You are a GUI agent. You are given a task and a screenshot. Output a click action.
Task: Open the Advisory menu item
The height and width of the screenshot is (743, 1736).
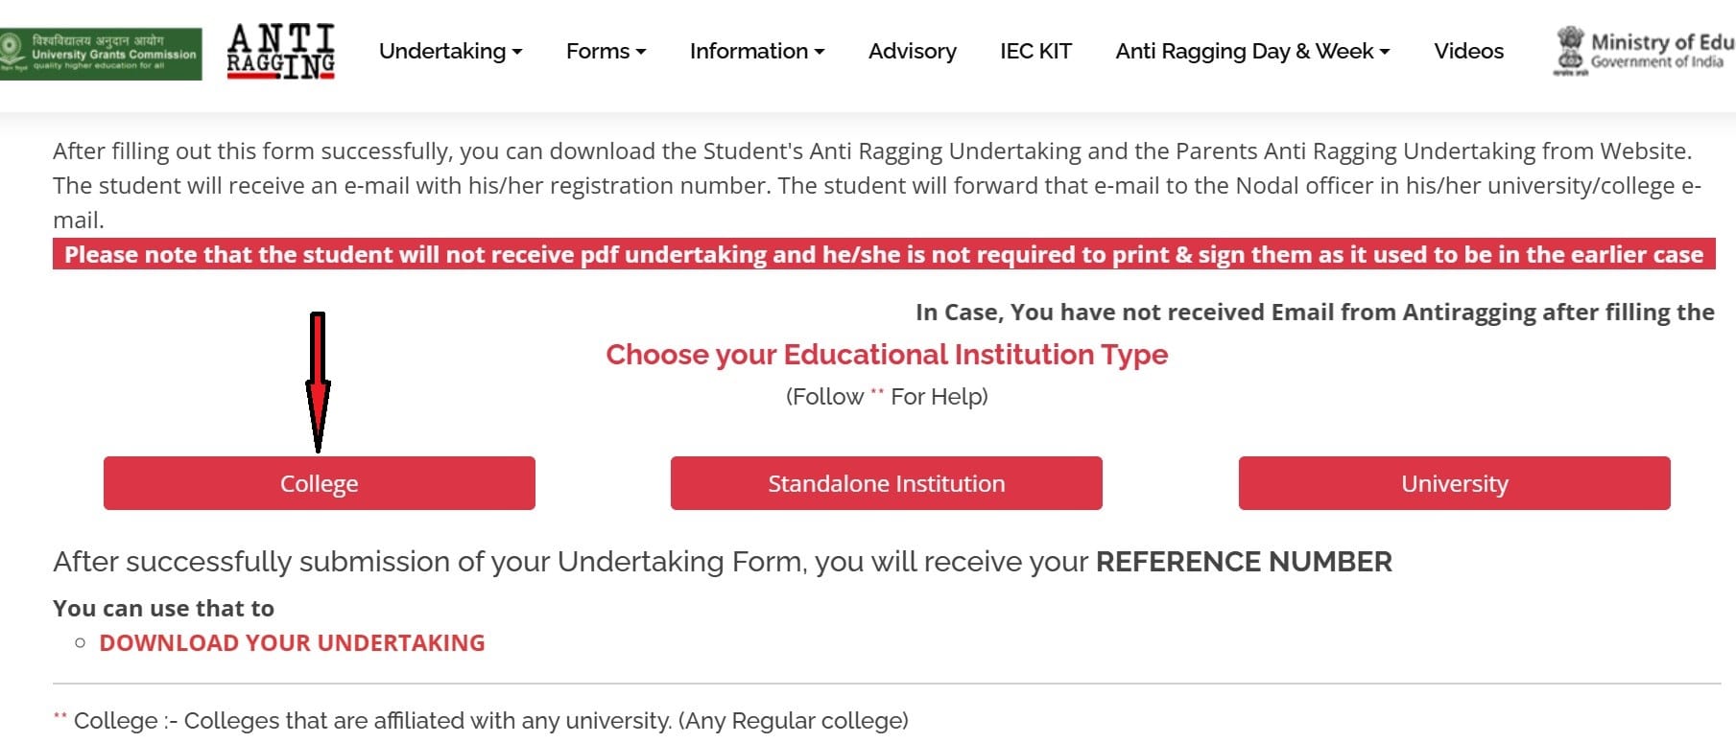click(911, 51)
